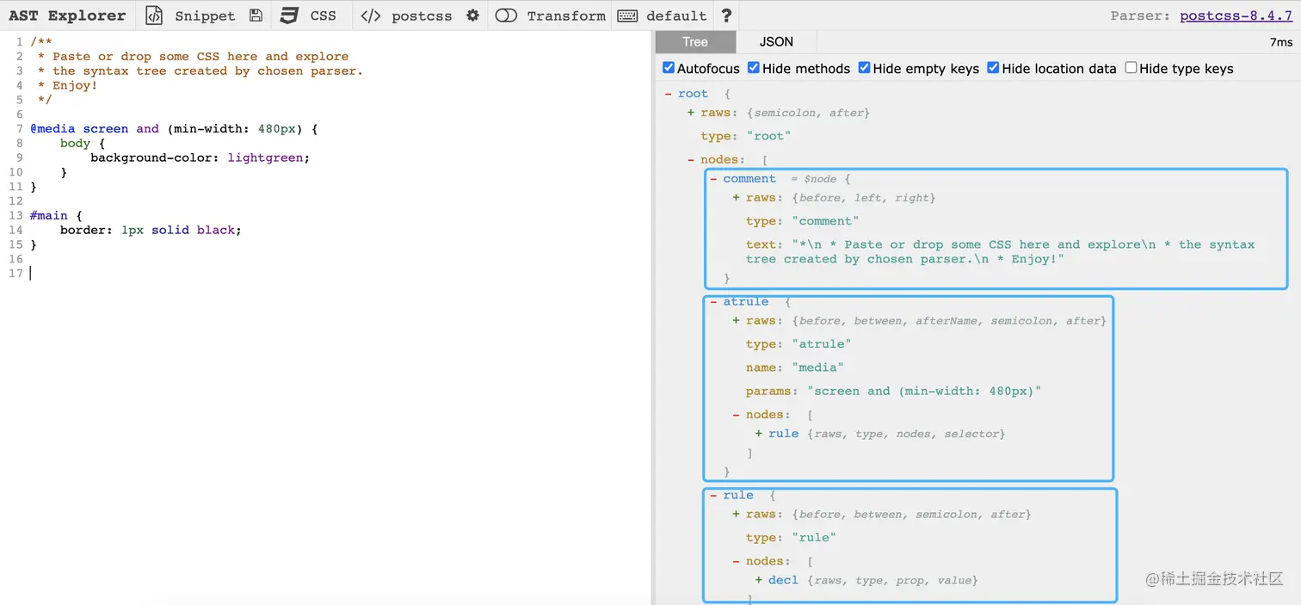Enable the Hide type keys checkbox

click(x=1131, y=67)
